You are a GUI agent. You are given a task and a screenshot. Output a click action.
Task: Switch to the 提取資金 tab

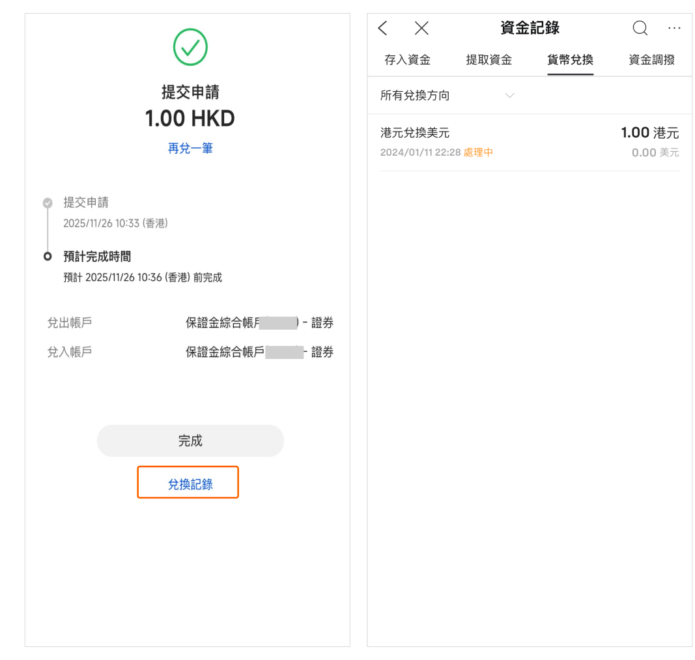pyautogui.click(x=489, y=60)
